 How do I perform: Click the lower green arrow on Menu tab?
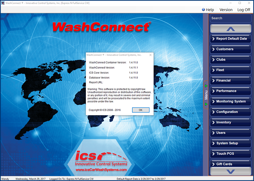(x=206, y=104)
